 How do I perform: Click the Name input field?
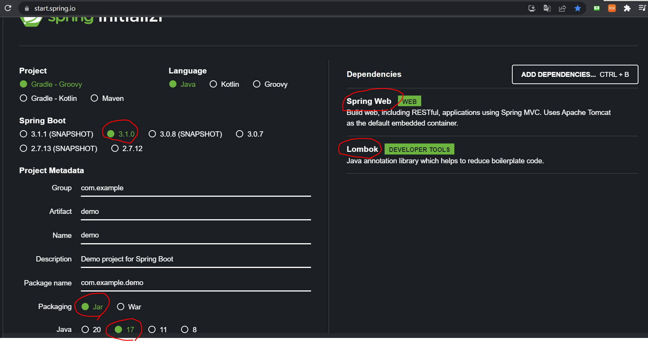click(x=196, y=235)
